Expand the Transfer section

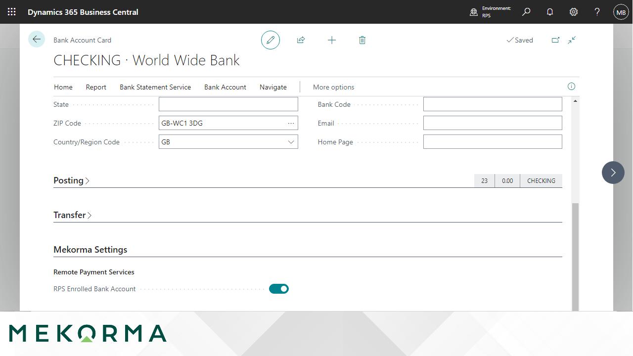click(73, 215)
